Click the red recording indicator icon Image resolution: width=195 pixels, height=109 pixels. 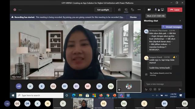15,10
